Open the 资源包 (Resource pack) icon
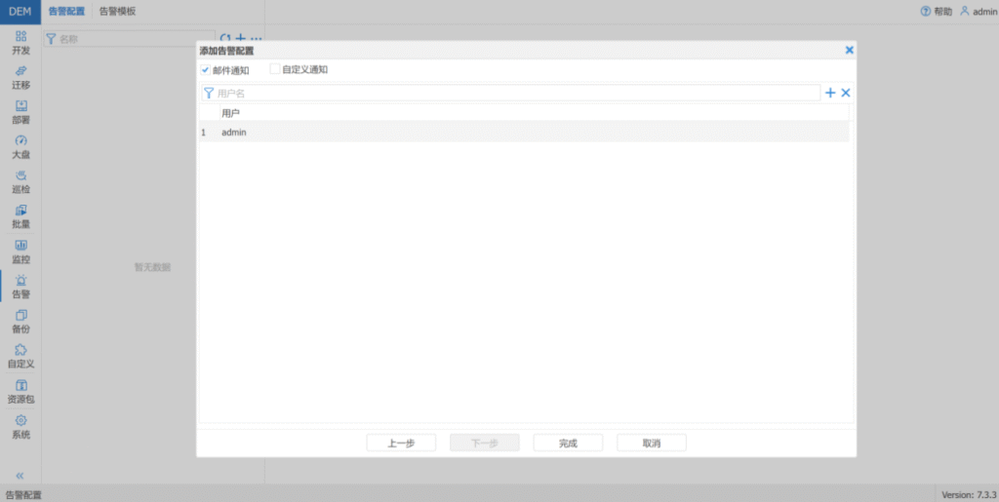This screenshot has height=502, width=999. tap(20, 392)
